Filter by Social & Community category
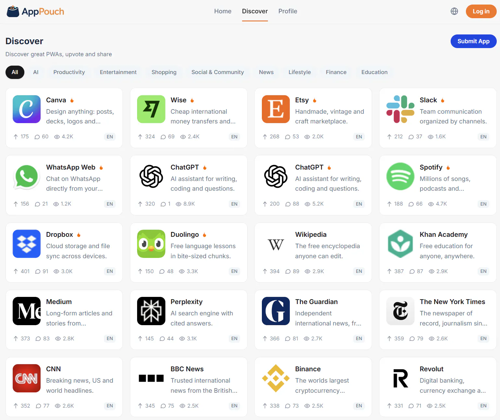The width and height of the screenshot is (500, 420). [x=218, y=72]
